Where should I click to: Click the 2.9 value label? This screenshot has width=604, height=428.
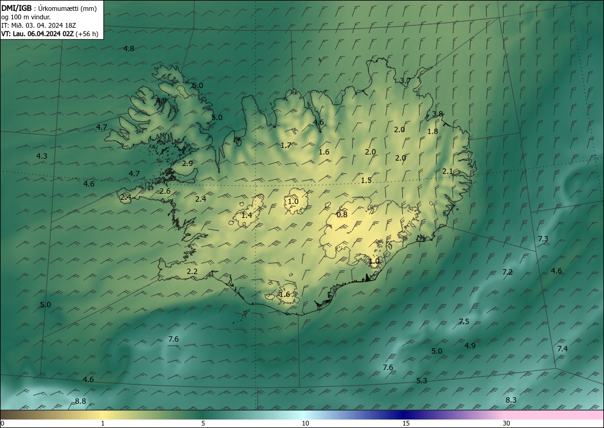point(187,163)
